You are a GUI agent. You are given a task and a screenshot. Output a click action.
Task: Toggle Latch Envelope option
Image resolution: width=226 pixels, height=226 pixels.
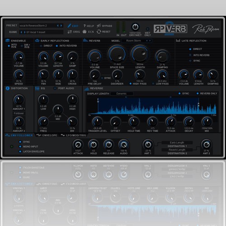pos(20,151)
